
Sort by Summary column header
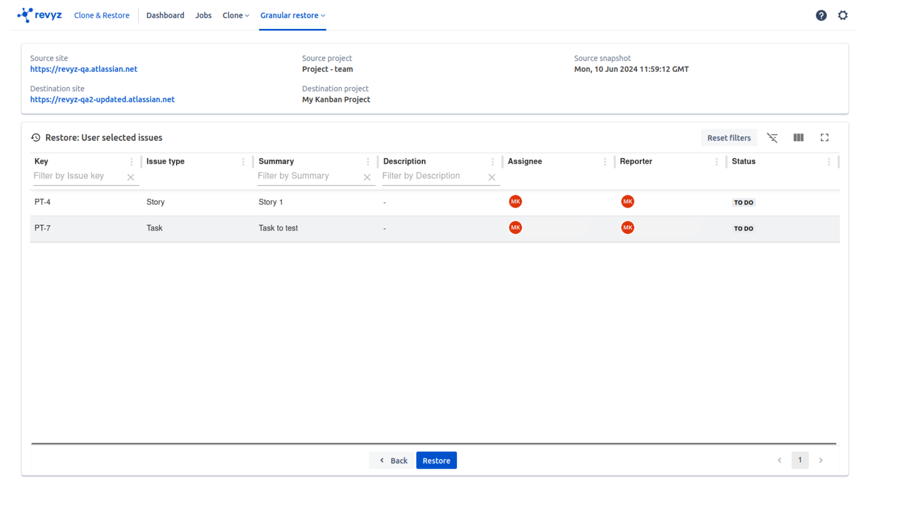tap(276, 161)
